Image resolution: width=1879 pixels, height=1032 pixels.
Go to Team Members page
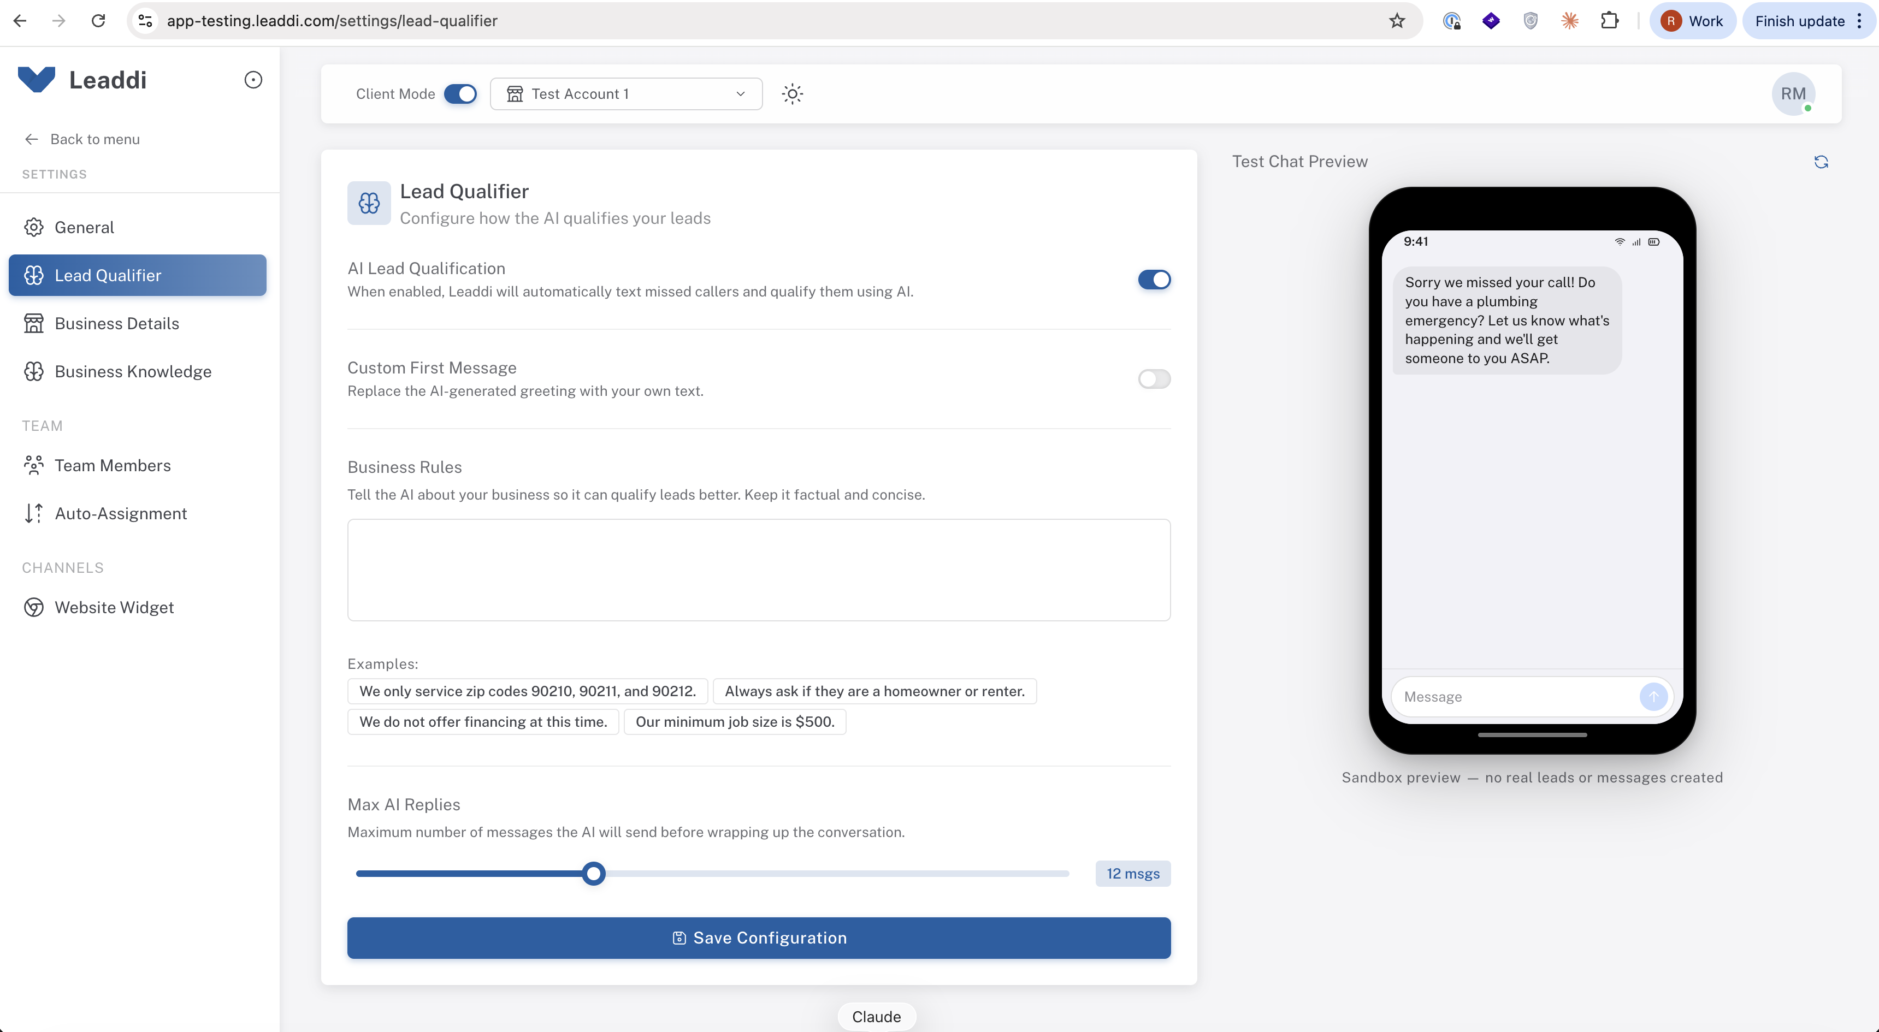tap(113, 465)
